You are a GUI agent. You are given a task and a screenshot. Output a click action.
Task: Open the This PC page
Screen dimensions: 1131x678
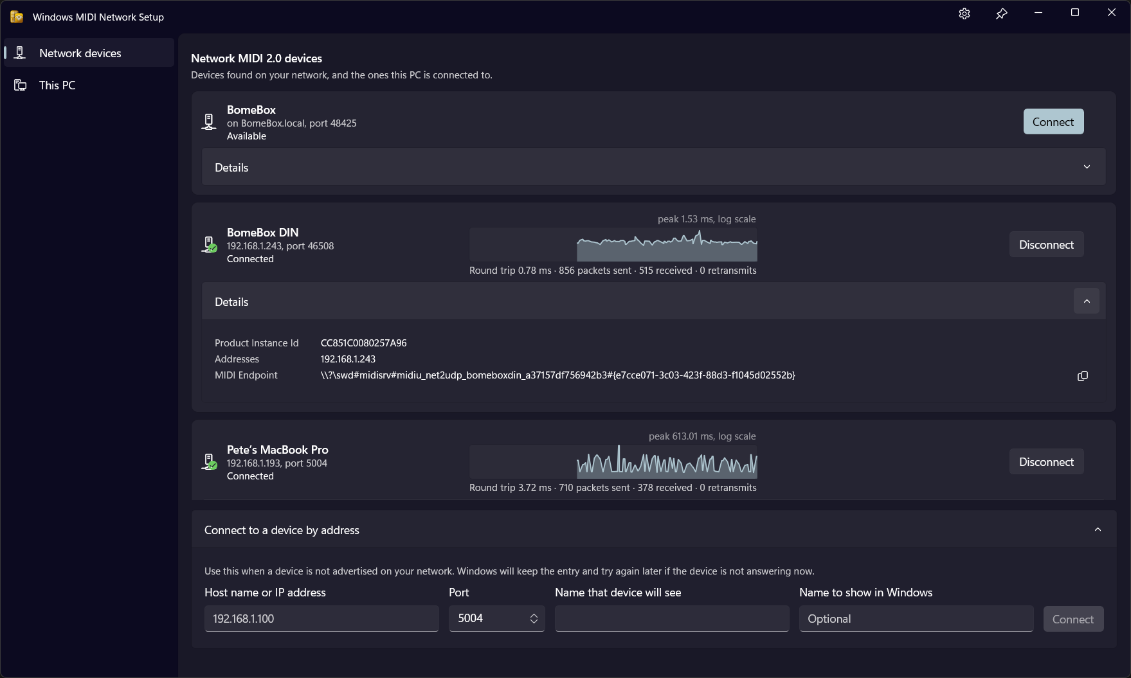[x=89, y=85]
